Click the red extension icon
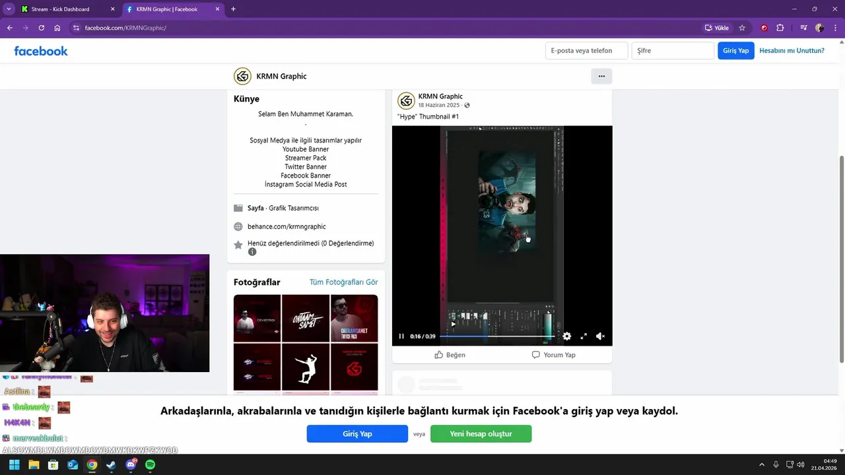The height and width of the screenshot is (475, 845). click(764, 28)
